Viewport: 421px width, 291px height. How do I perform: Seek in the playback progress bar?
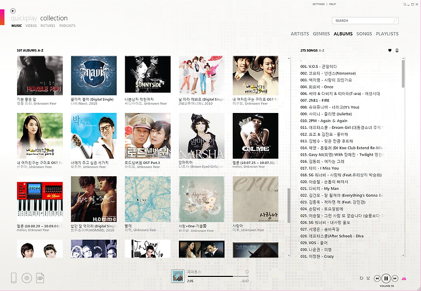[218, 276]
